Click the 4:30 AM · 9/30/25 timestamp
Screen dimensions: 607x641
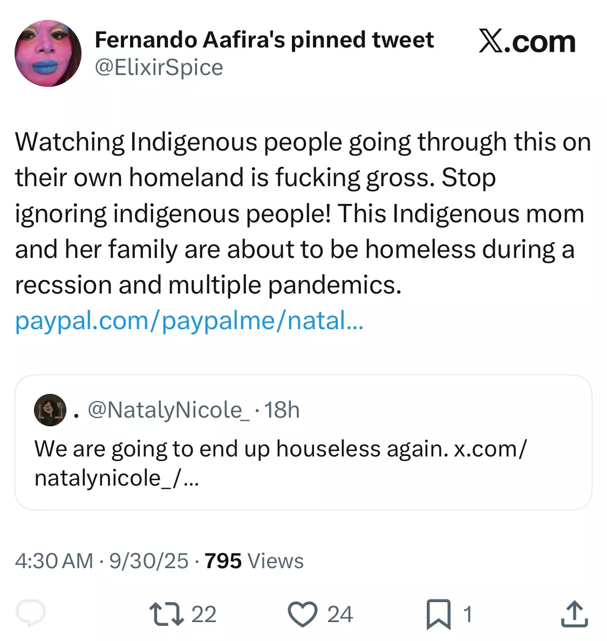coord(102,561)
